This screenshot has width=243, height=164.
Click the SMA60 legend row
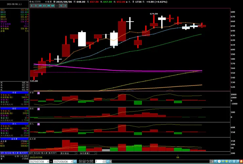(x=14, y=17)
